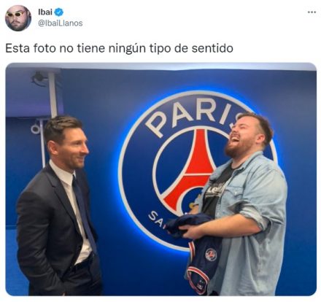Screen dimensions: 321x302
Task: Open the three-dot more options menu
Action: coord(312,12)
